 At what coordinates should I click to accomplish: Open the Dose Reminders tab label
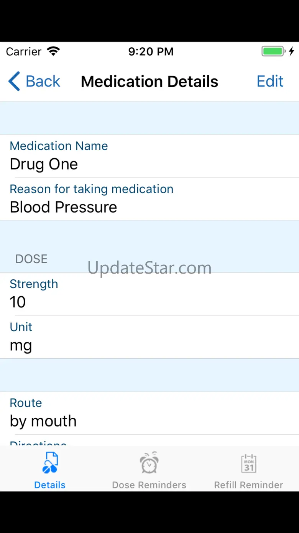point(149,485)
